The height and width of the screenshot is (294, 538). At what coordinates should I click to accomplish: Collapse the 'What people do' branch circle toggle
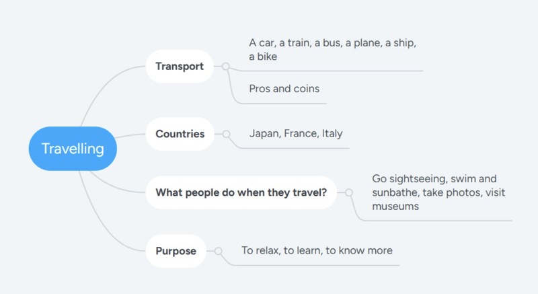click(x=349, y=192)
